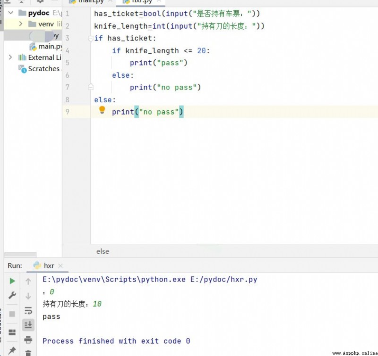The height and width of the screenshot is (356, 378).
Task: Collapse the pydoc project root node
Action: [10, 13]
